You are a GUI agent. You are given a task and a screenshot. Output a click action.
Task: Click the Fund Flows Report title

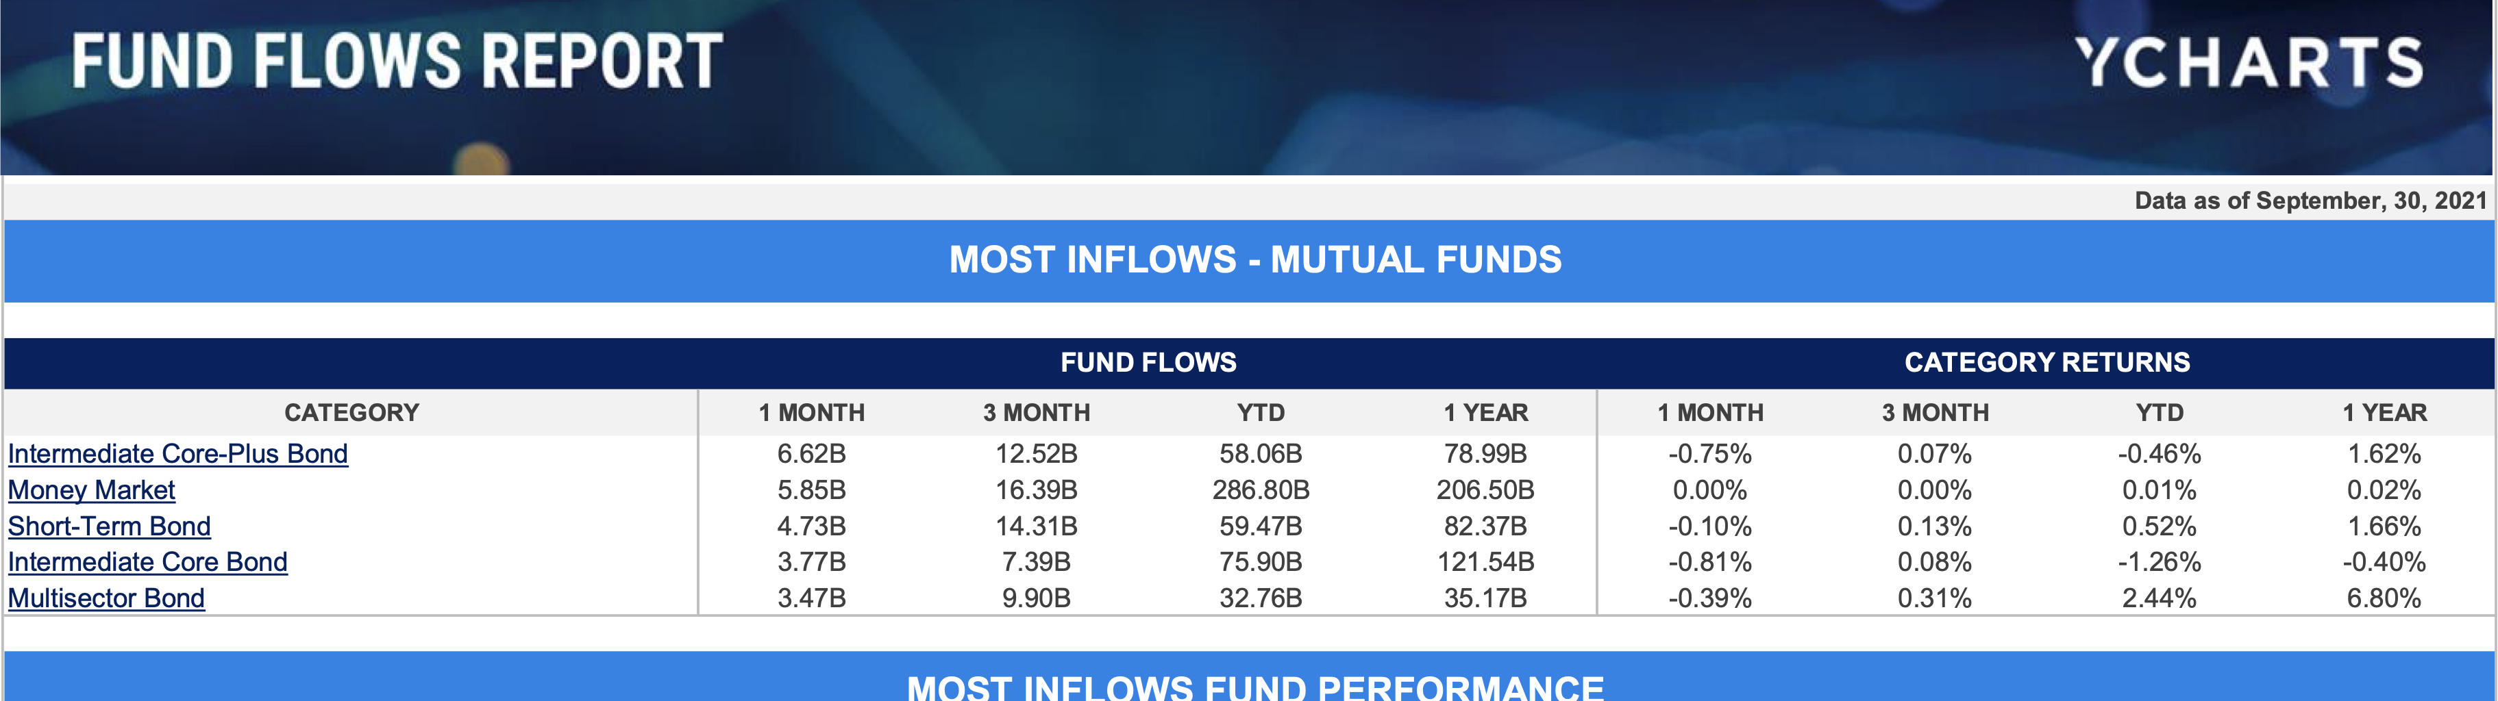(397, 61)
